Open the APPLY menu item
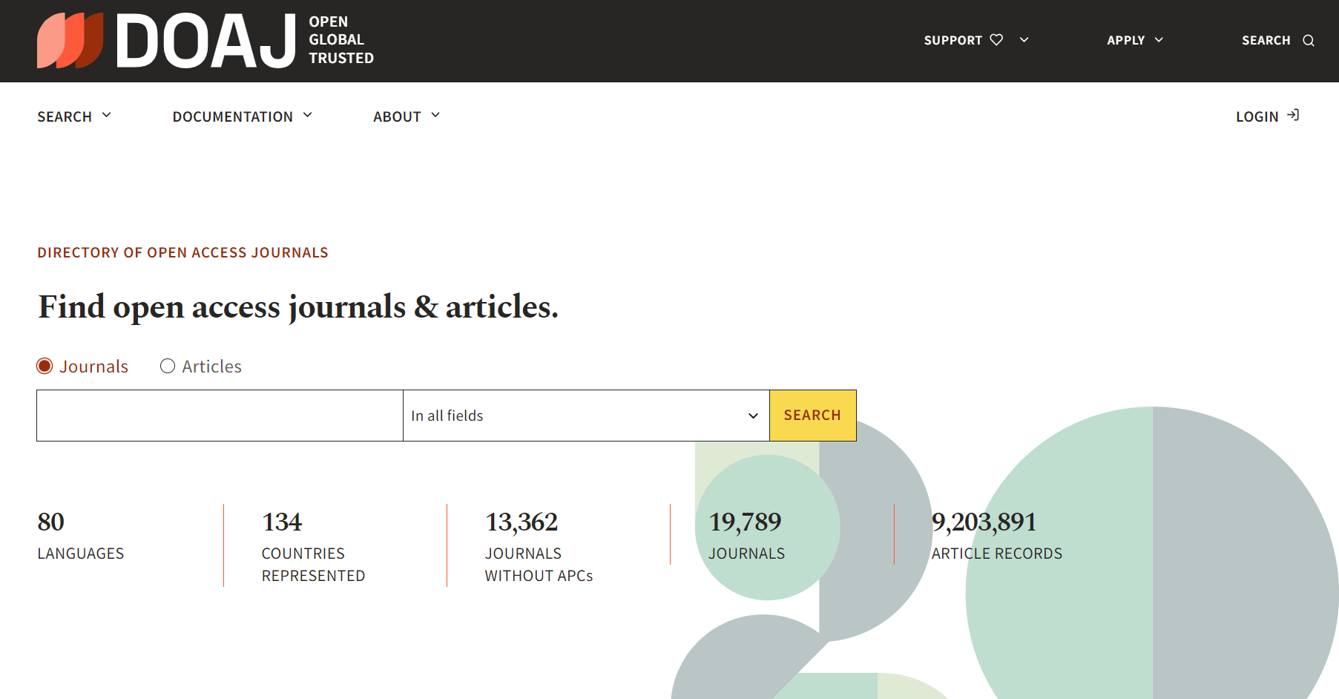The image size is (1339, 699). coord(1125,40)
